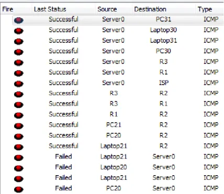Image resolution: width=224 pixels, height=194 pixels.
Task: Select destination Server0 in the Laptop20 row
Action: click(x=164, y=167)
